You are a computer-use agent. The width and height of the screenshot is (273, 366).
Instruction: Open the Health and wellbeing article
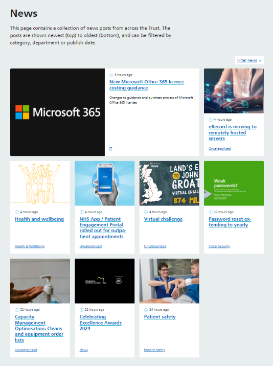point(39,219)
